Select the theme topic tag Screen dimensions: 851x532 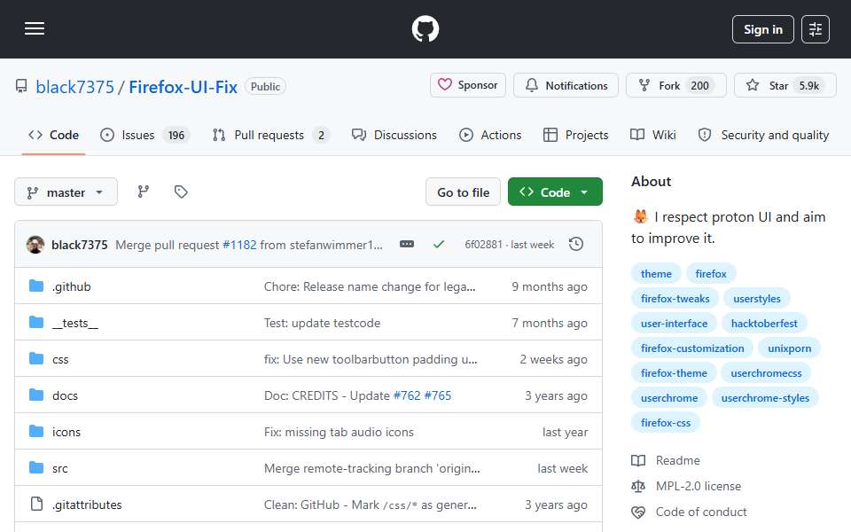(x=656, y=274)
